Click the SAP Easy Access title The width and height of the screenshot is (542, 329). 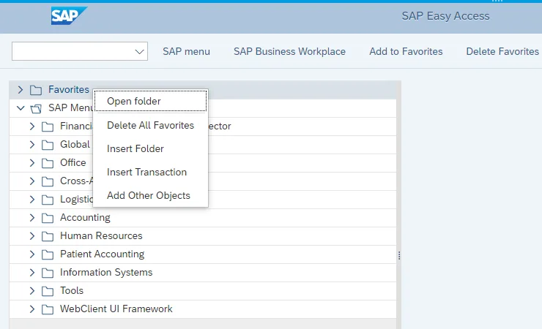click(x=445, y=16)
